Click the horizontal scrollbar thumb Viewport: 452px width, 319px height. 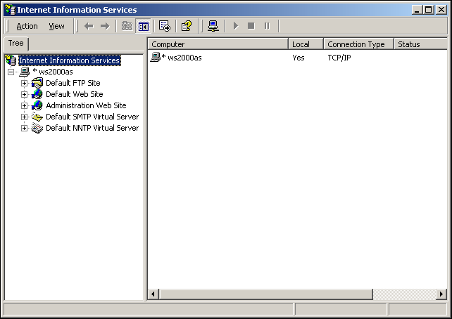point(265,294)
